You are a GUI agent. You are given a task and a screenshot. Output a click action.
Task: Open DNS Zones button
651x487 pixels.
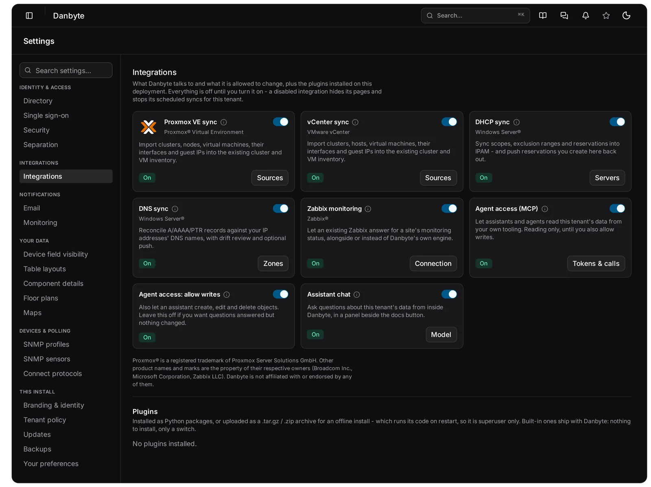pos(273,263)
